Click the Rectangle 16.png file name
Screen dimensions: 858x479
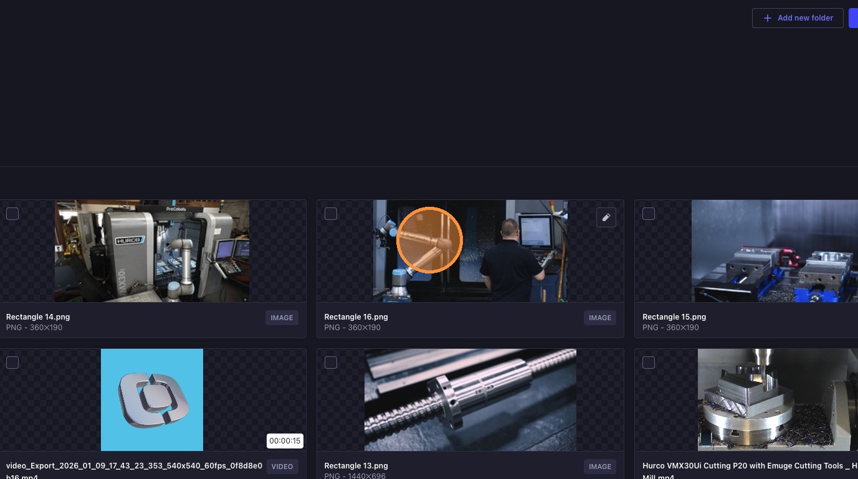(x=356, y=317)
